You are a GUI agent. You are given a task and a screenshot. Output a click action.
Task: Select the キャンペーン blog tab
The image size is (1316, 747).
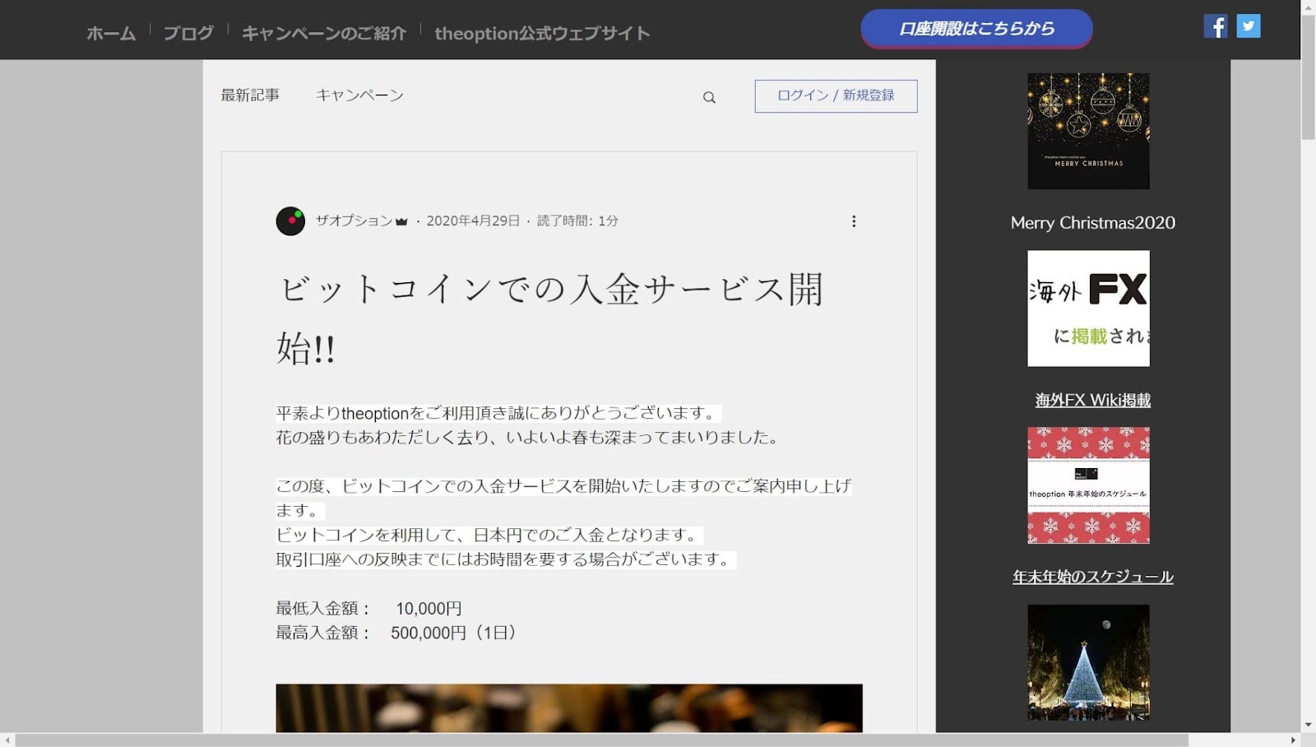pyautogui.click(x=359, y=95)
